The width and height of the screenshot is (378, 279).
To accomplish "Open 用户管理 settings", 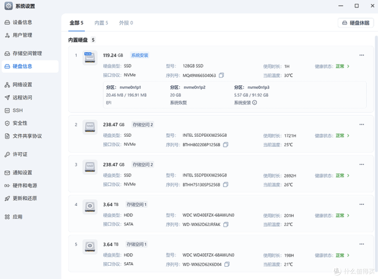I will click(x=22, y=35).
